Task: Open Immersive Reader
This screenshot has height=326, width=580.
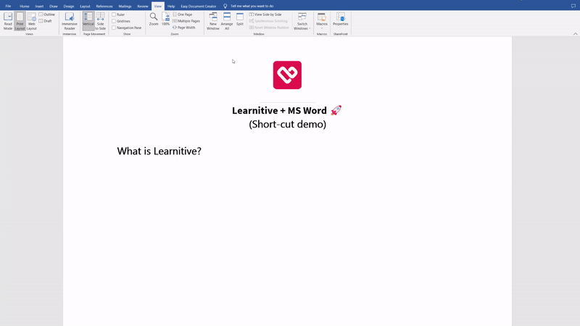Action: coord(70,21)
